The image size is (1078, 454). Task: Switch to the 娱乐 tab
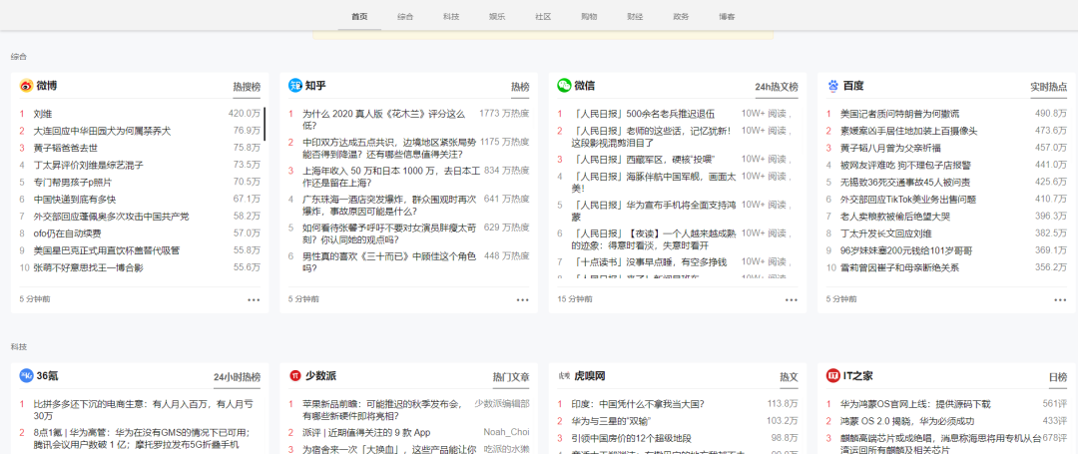498,17
